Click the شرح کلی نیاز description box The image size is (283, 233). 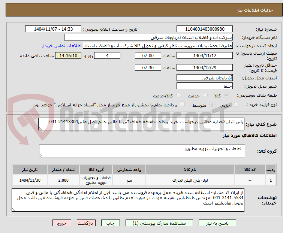[x=141, y=124]
